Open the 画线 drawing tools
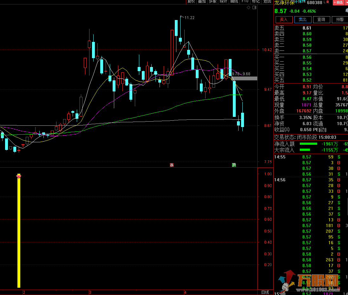Viewport: 348px width, 295px height. (x=234, y=2)
